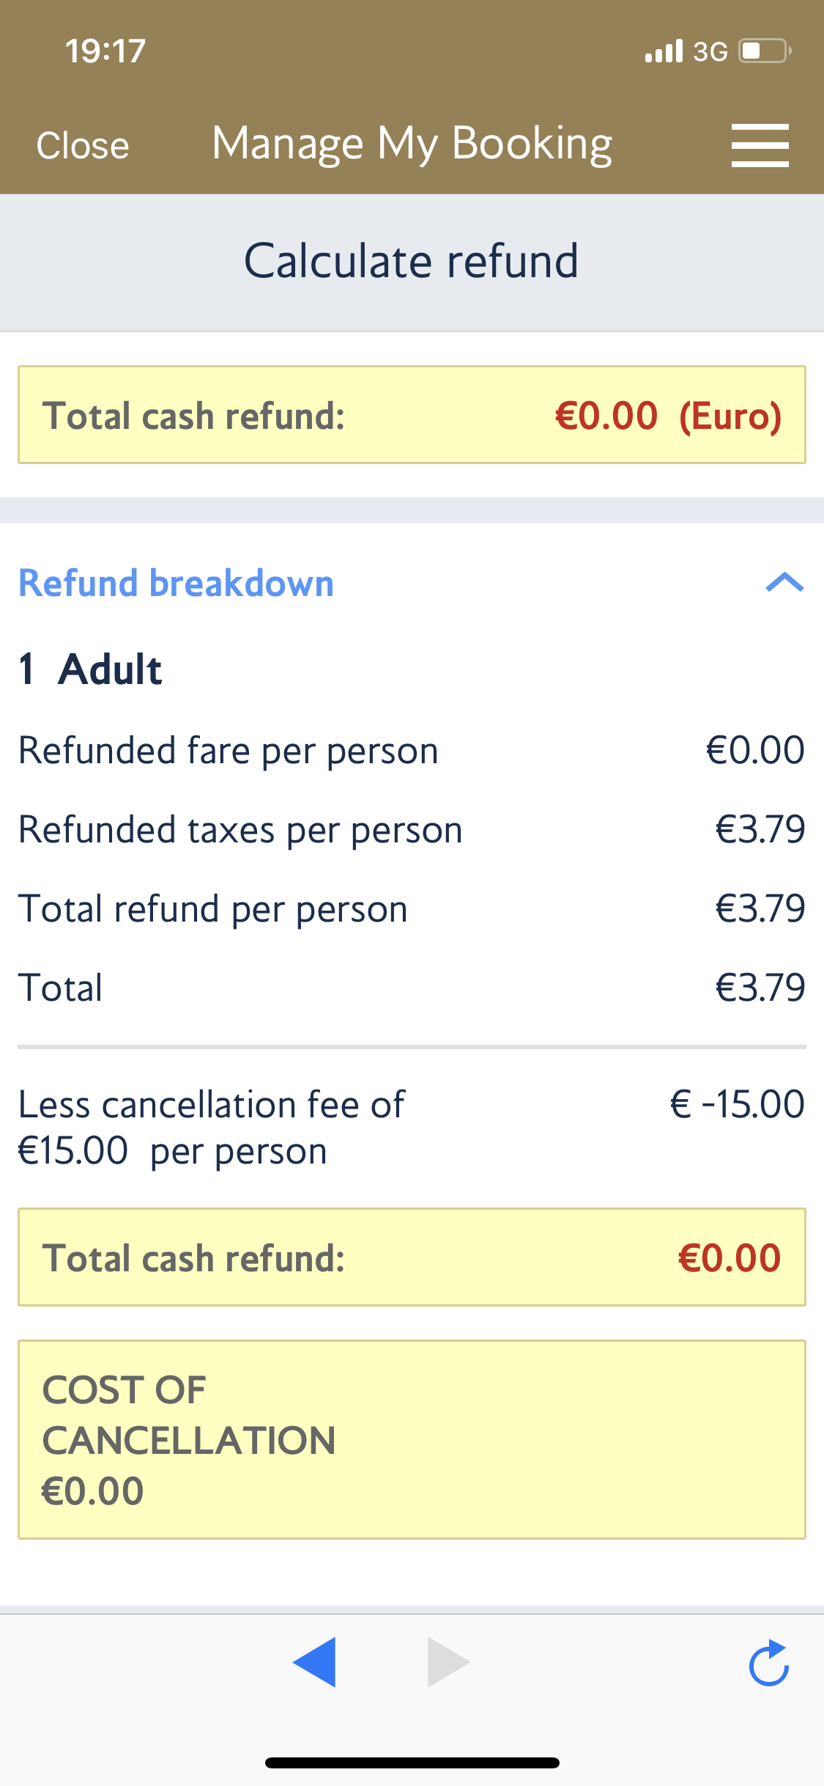Tap the blue back navigation arrow
The image size is (824, 1786).
pyautogui.click(x=315, y=1662)
